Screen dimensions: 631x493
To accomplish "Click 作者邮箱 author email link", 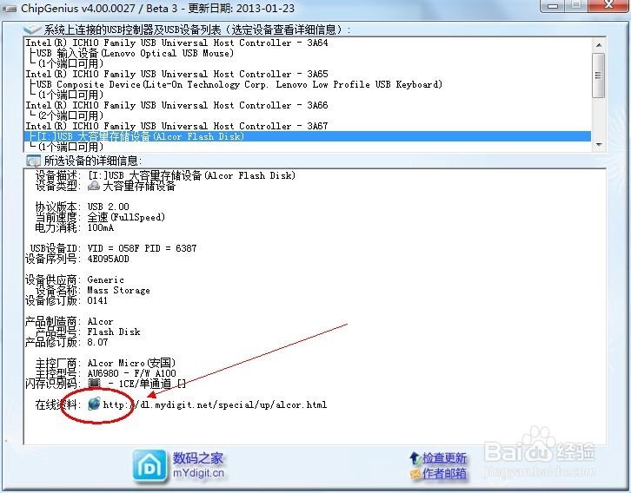I will pos(444,474).
